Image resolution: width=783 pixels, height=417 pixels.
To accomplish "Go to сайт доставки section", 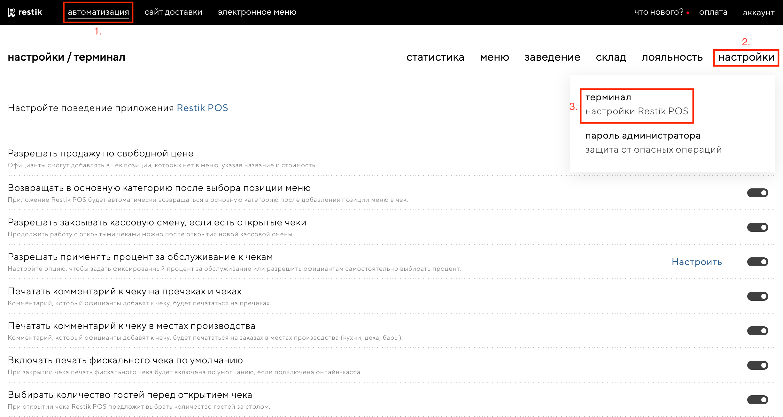I will point(173,12).
